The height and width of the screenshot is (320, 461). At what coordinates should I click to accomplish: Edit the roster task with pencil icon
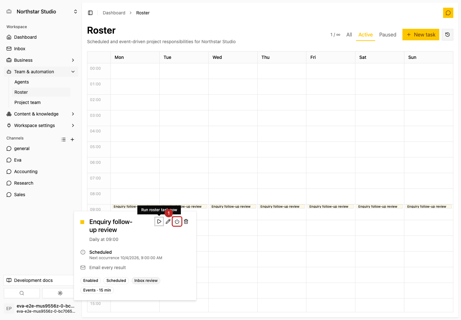coord(168,221)
